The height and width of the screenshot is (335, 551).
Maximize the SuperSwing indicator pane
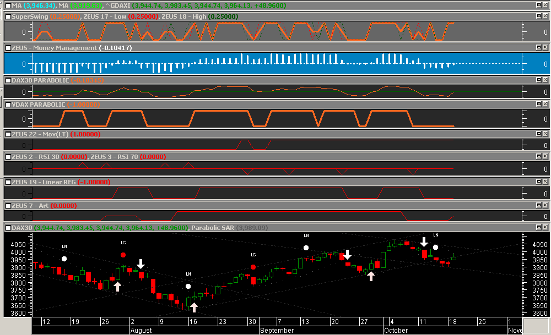coord(538,17)
